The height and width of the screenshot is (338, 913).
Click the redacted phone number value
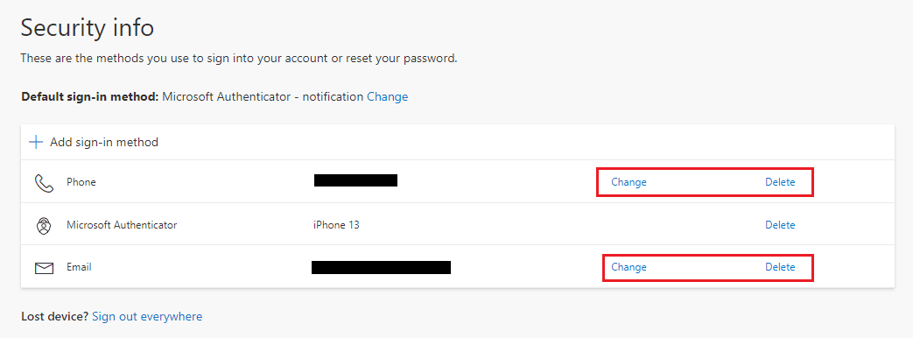click(x=355, y=180)
